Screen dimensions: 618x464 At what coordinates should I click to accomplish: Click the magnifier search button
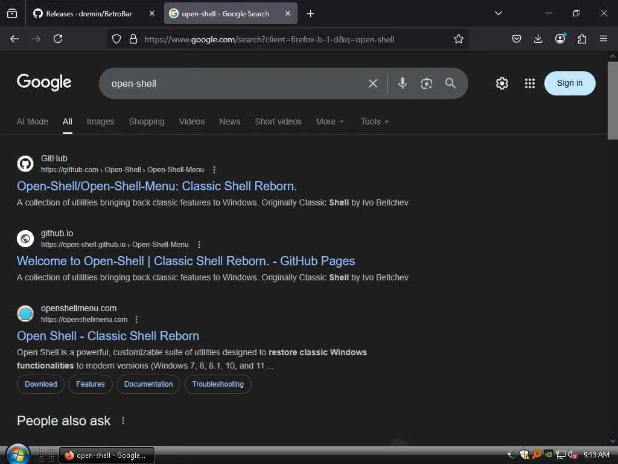coord(450,83)
